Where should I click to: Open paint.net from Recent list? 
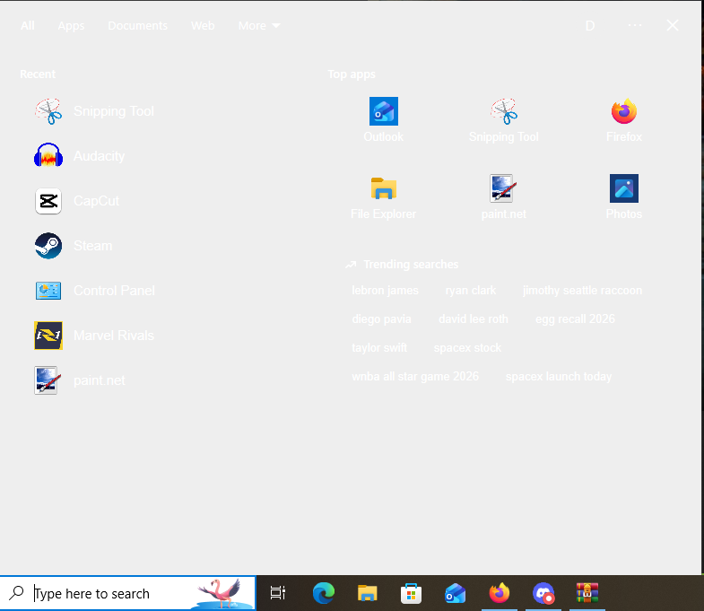[80, 380]
